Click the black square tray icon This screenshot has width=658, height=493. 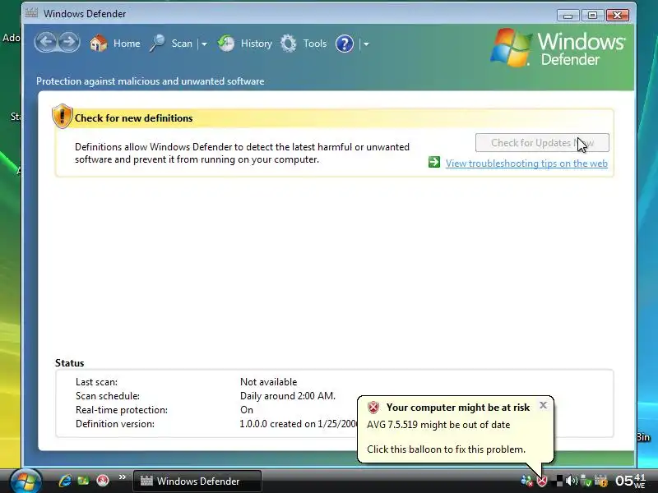559,481
